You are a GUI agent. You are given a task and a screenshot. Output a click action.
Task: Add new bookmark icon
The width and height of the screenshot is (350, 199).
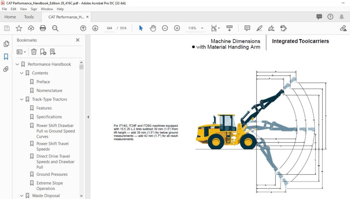(x=43, y=52)
